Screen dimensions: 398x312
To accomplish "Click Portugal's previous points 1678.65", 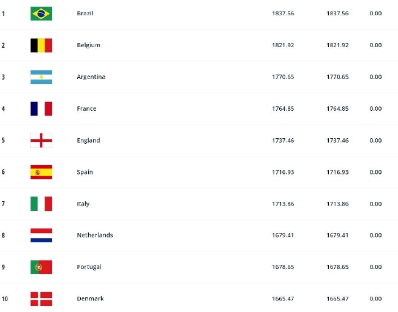I will 337,267.
